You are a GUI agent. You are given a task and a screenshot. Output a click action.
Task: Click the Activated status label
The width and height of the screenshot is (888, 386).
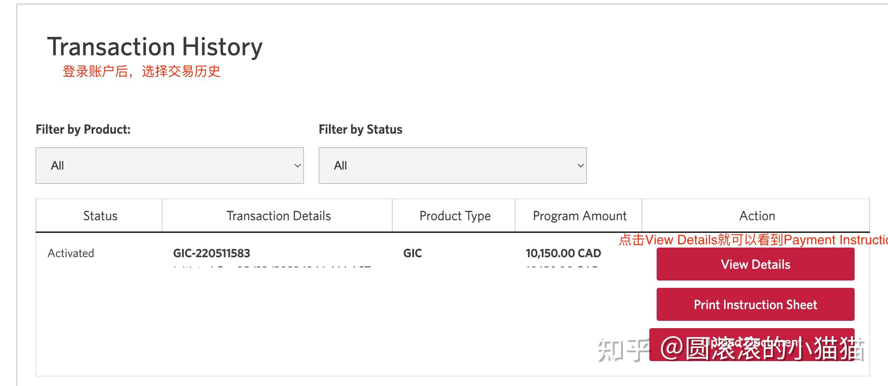point(71,253)
